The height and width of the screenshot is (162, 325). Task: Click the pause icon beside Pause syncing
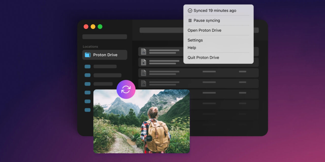click(190, 21)
